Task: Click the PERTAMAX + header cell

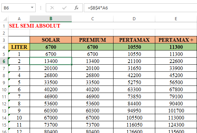Action: (x=176, y=40)
